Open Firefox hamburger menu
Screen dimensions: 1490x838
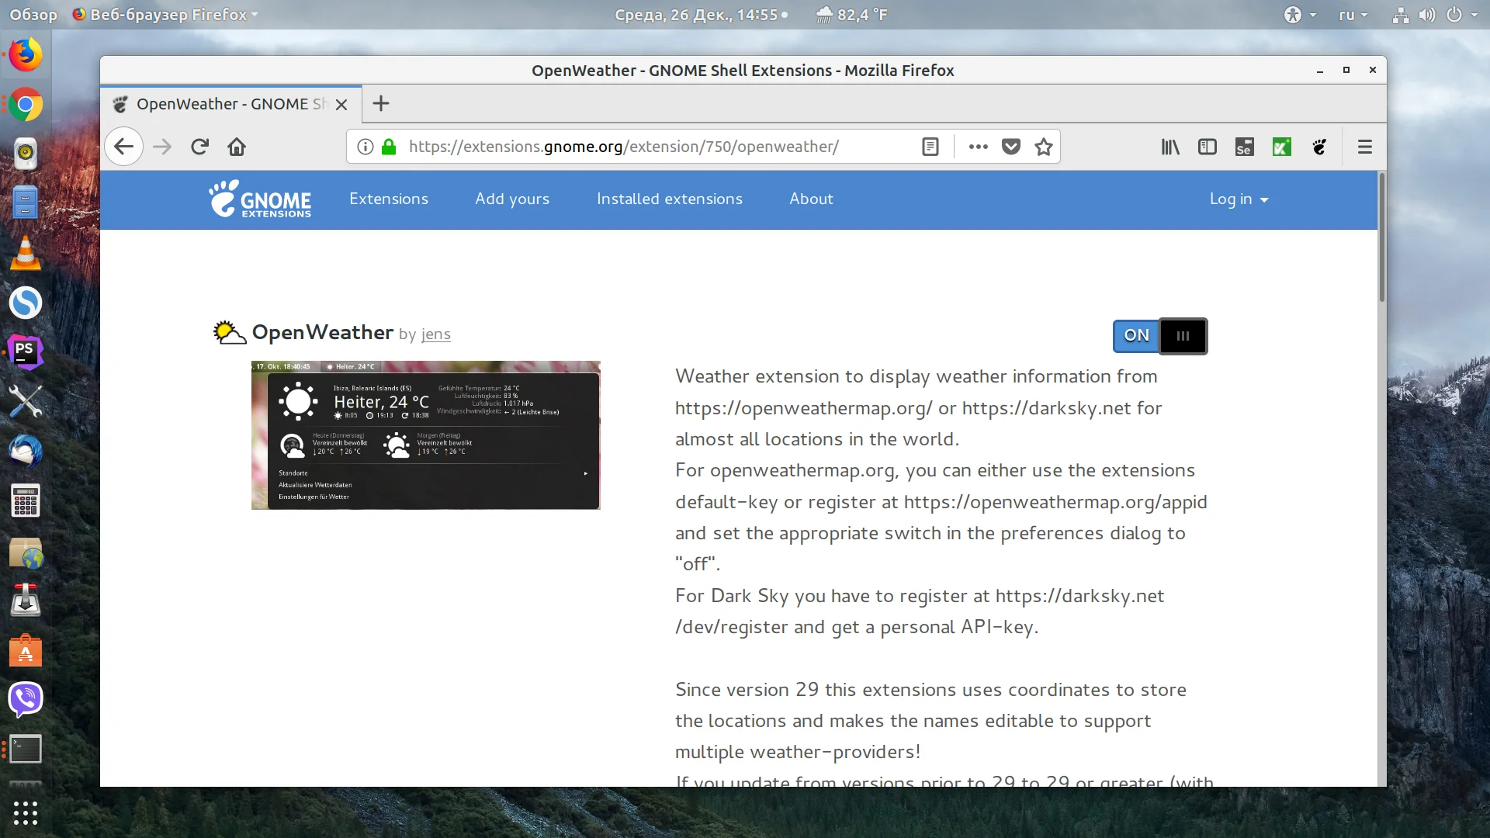tap(1365, 147)
